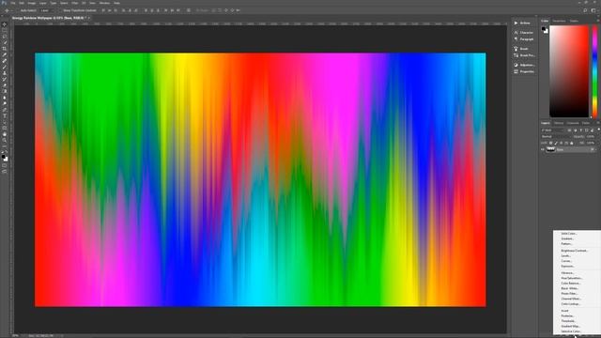This screenshot has width=601, height=338.
Task: Open the workspace switcher at top right
Action: [593, 10]
